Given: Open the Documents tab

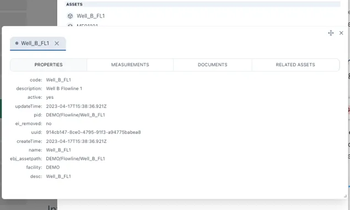Looking at the screenshot, I should (x=213, y=64).
